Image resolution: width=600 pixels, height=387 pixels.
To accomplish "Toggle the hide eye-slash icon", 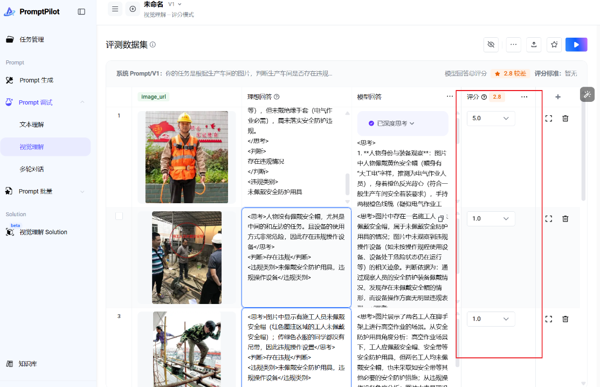I will 491,45.
